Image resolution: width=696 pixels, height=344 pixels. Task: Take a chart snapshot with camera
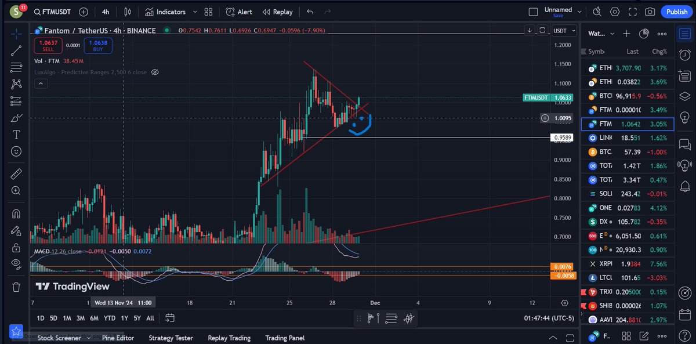pos(650,12)
